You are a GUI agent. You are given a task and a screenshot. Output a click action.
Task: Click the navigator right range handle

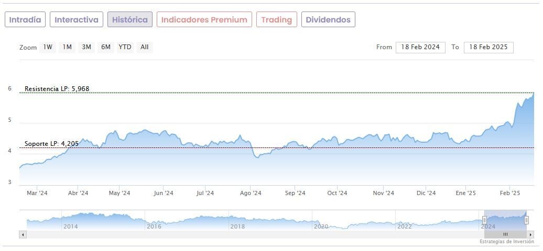(x=526, y=220)
